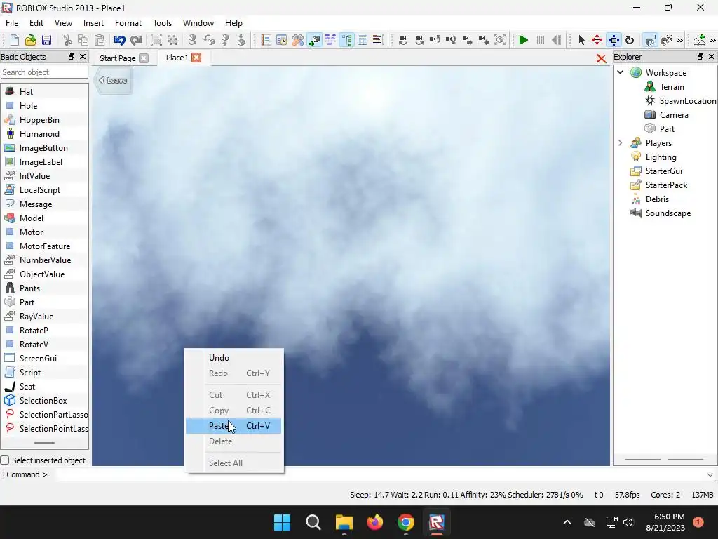Undock the Explorer panel
The image size is (718, 539).
(x=700, y=56)
